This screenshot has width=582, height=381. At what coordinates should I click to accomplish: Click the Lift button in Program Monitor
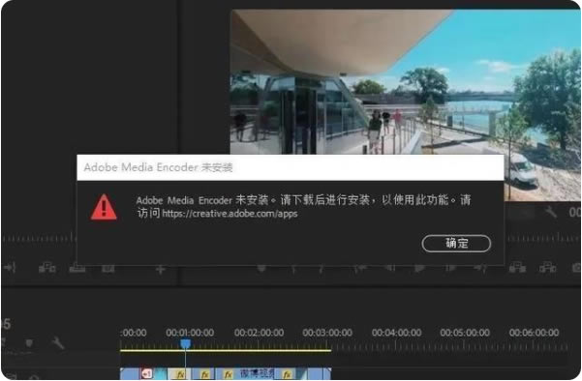(x=517, y=267)
